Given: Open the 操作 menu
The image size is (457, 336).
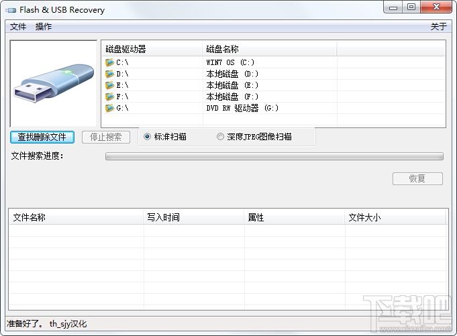Looking at the screenshot, I should 44,27.
